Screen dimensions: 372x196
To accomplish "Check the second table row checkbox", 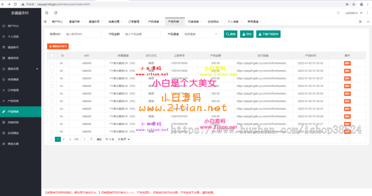I will (52, 71).
